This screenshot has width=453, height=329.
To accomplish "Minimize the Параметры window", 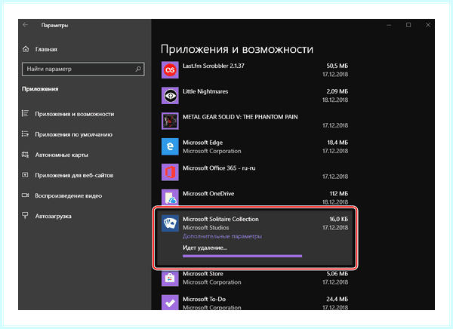I will pyautogui.click(x=389, y=25).
